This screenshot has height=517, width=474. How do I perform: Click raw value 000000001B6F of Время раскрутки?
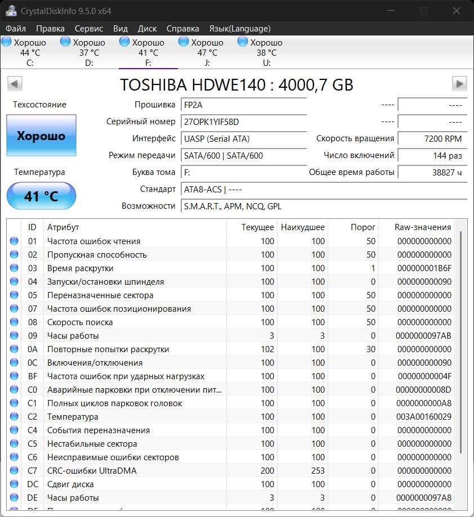424,268
